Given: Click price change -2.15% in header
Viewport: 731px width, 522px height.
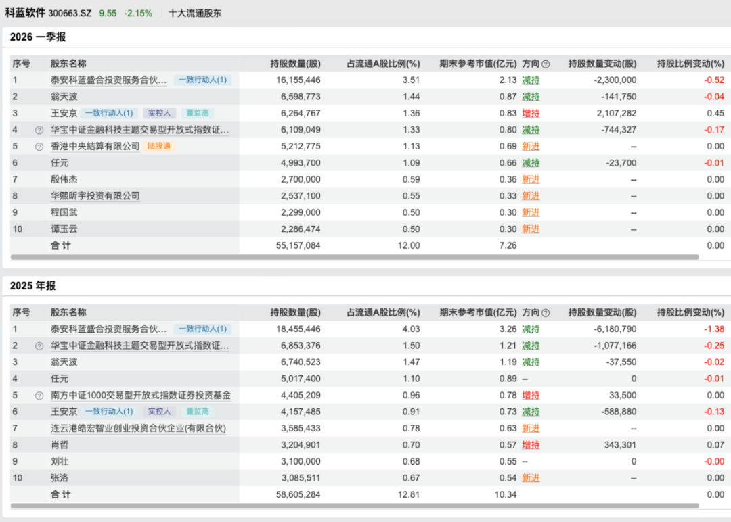Looking at the screenshot, I should 138,13.
